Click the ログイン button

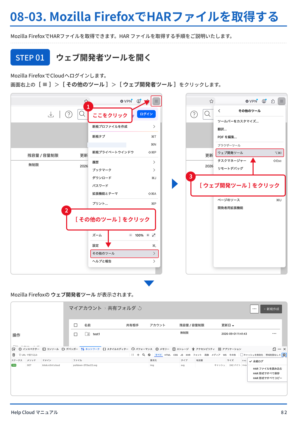tap(146, 114)
